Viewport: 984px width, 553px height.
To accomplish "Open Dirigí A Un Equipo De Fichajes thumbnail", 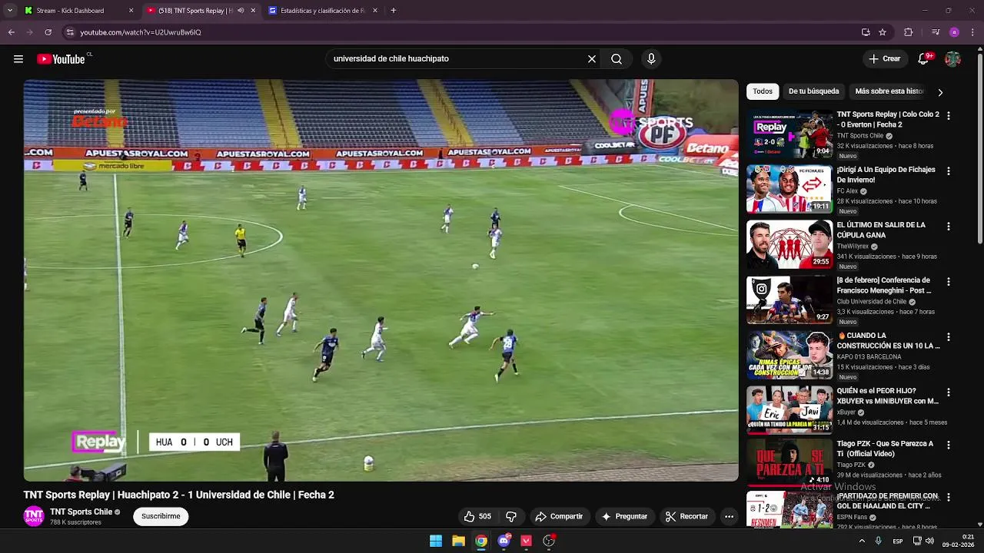I will coord(790,190).
